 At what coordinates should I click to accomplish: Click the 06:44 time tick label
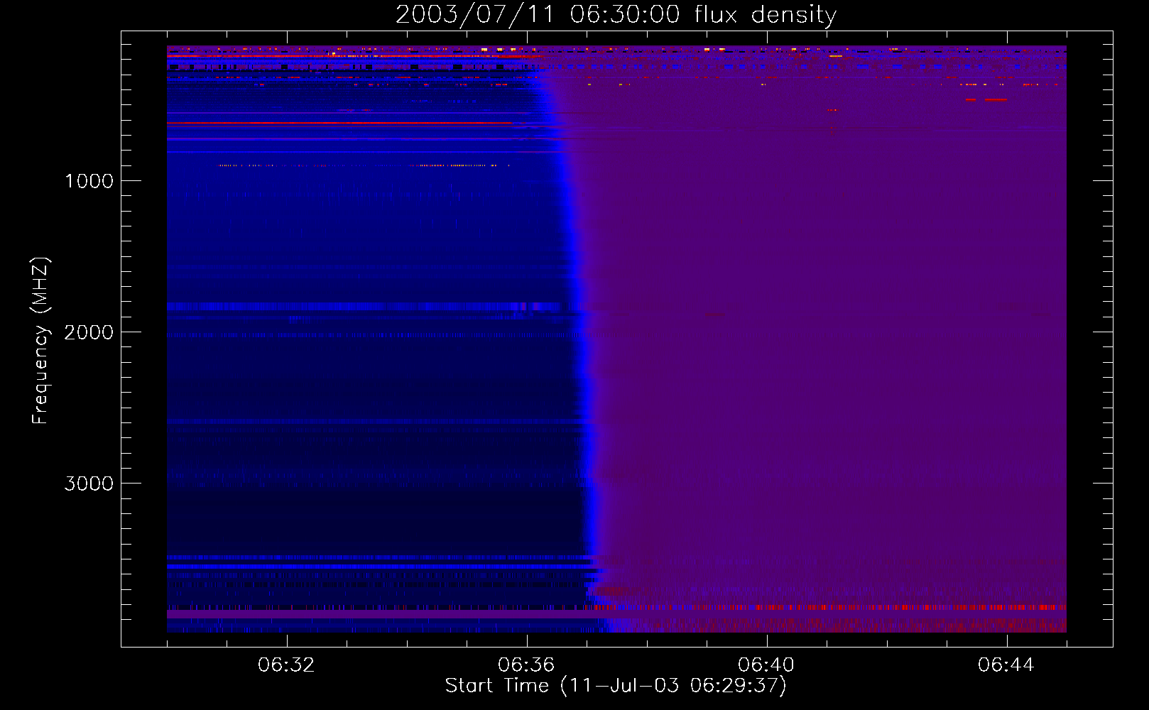click(1006, 665)
